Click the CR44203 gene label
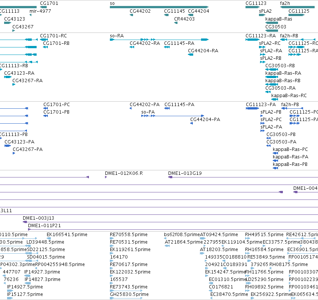Screen dimensions: 318x300 pos(184,19)
